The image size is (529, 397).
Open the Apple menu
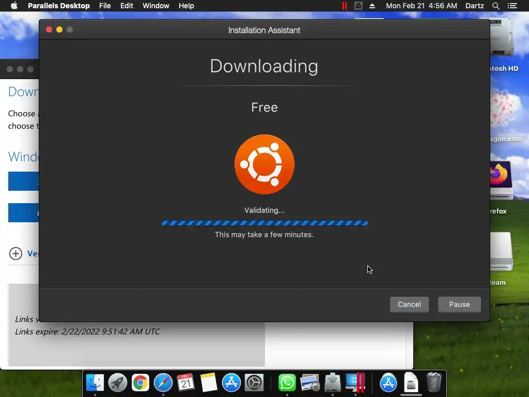pos(14,6)
